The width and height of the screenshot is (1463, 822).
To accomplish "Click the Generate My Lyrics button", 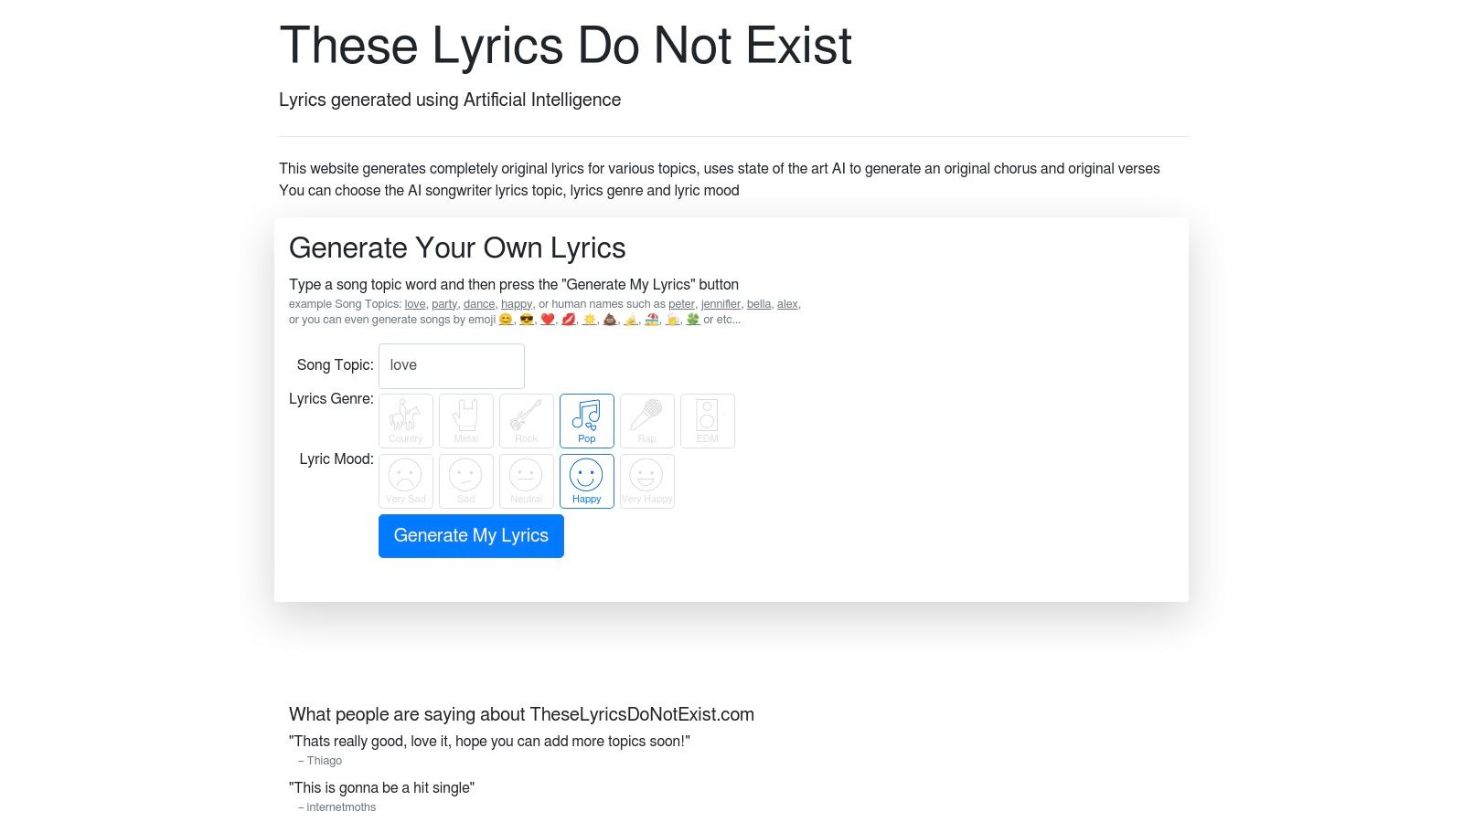I will [471, 535].
